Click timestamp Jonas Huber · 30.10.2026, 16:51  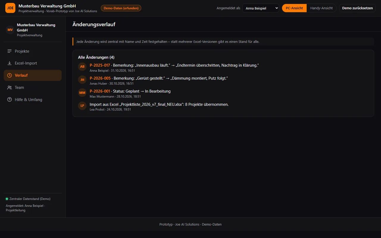[x=112, y=84]
